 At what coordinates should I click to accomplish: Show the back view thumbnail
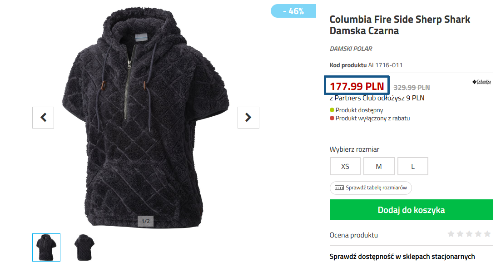pyautogui.click(x=84, y=247)
